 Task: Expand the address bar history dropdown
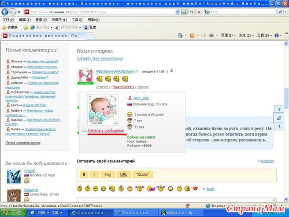(177, 12)
